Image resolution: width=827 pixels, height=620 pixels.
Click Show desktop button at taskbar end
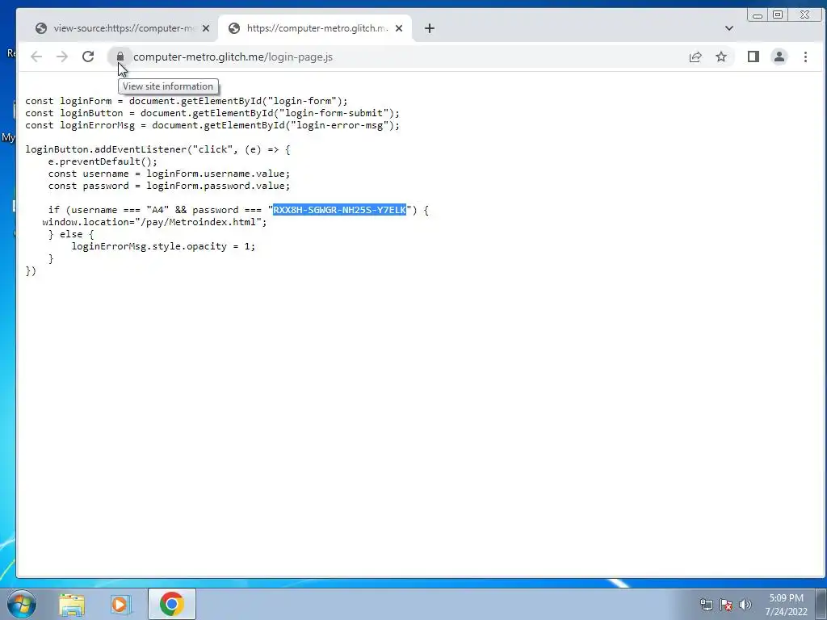tap(821, 604)
